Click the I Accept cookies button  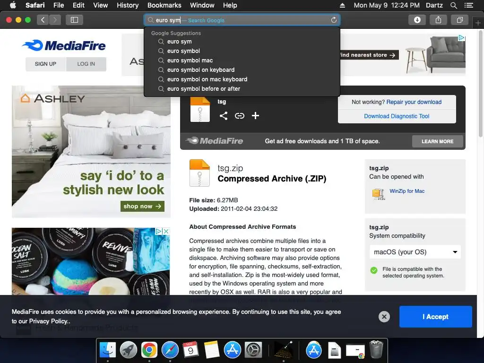coord(435,317)
